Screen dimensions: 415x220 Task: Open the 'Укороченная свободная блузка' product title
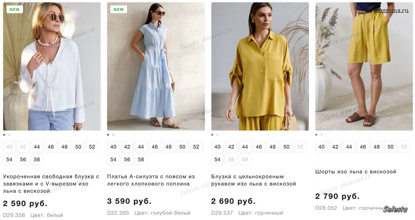(x=51, y=183)
